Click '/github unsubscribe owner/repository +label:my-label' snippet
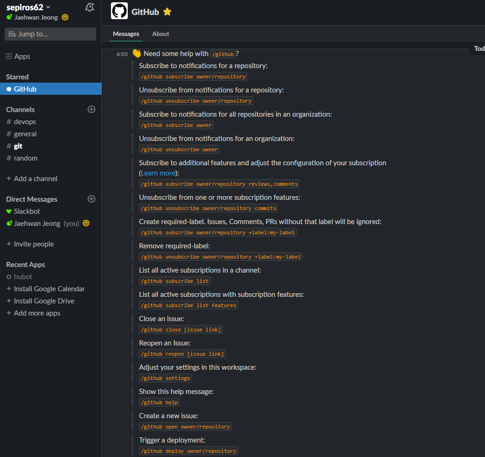The image size is (485, 457). click(221, 257)
